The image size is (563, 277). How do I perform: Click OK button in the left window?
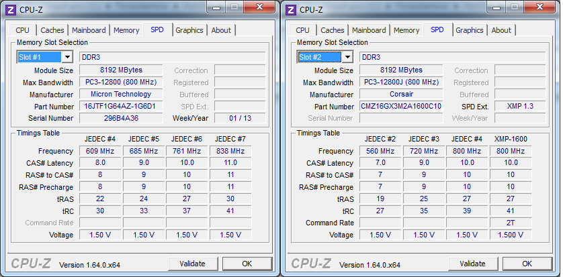pyautogui.click(x=247, y=264)
